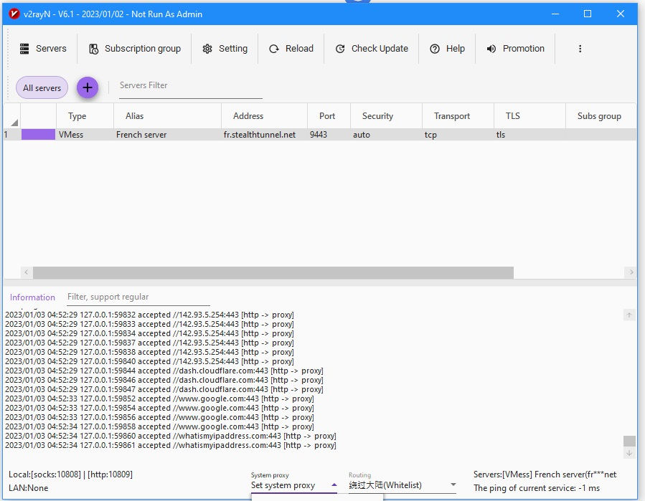Click the purple plus add button
The image size is (645, 501).
[88, 87]
